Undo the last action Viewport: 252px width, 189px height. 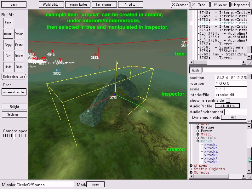[8, 67]
